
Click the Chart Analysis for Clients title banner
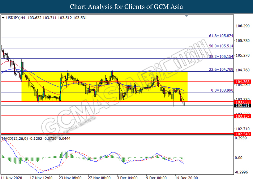126,7
